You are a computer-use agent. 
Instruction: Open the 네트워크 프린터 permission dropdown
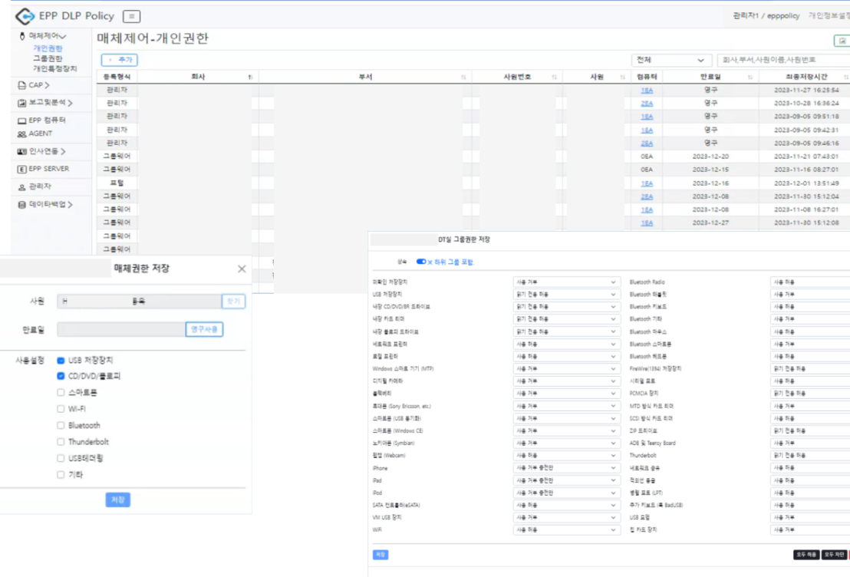tap(566, 345)
